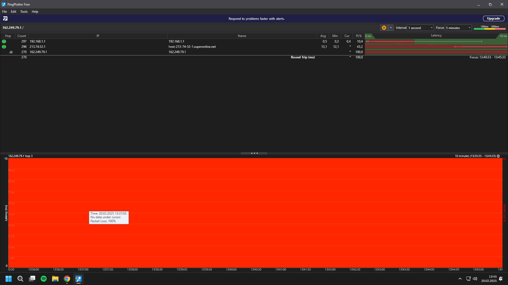Open the Edit menu
This screenshot has width=508, height=285.
click(13, 12)
